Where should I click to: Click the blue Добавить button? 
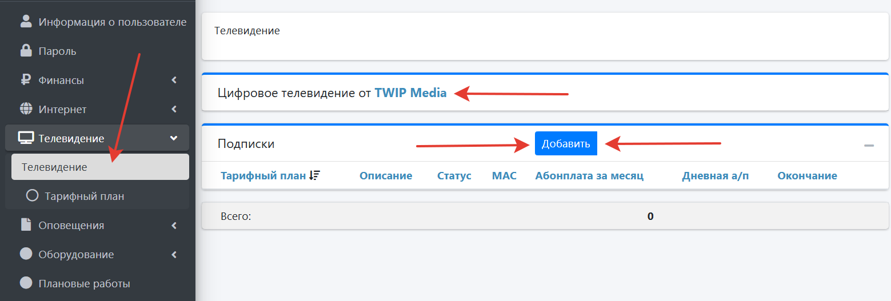(x=566, y=143)
